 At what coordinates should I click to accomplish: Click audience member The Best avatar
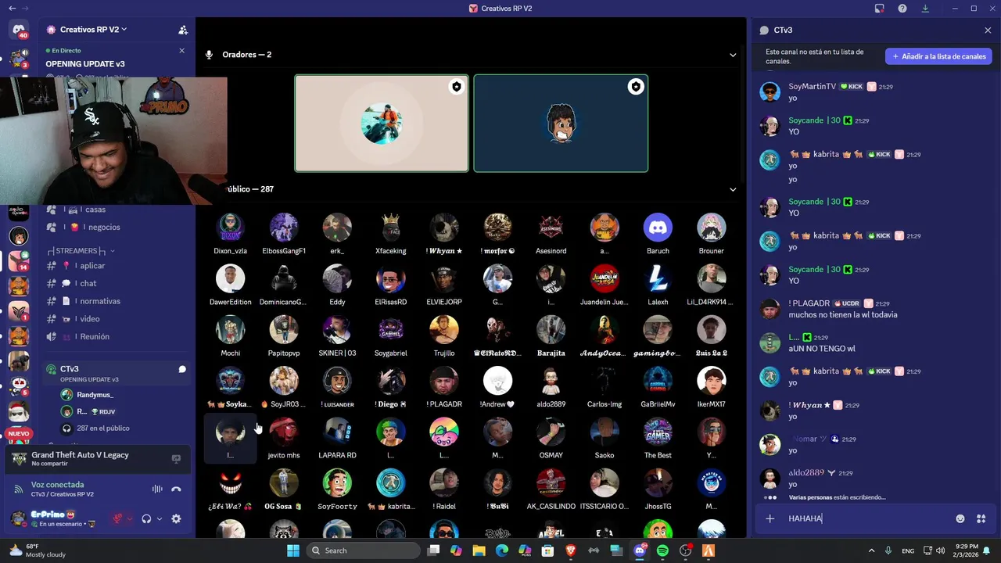(x=658, y=432)
